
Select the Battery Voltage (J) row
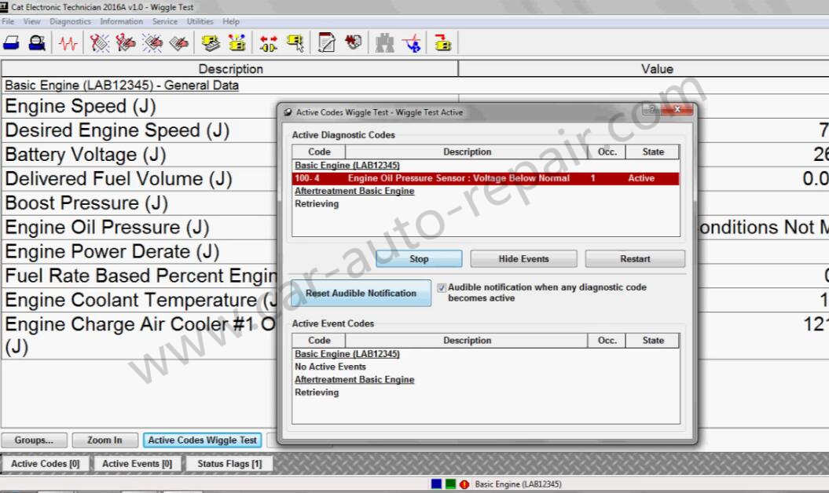click(x=140, y=155)
